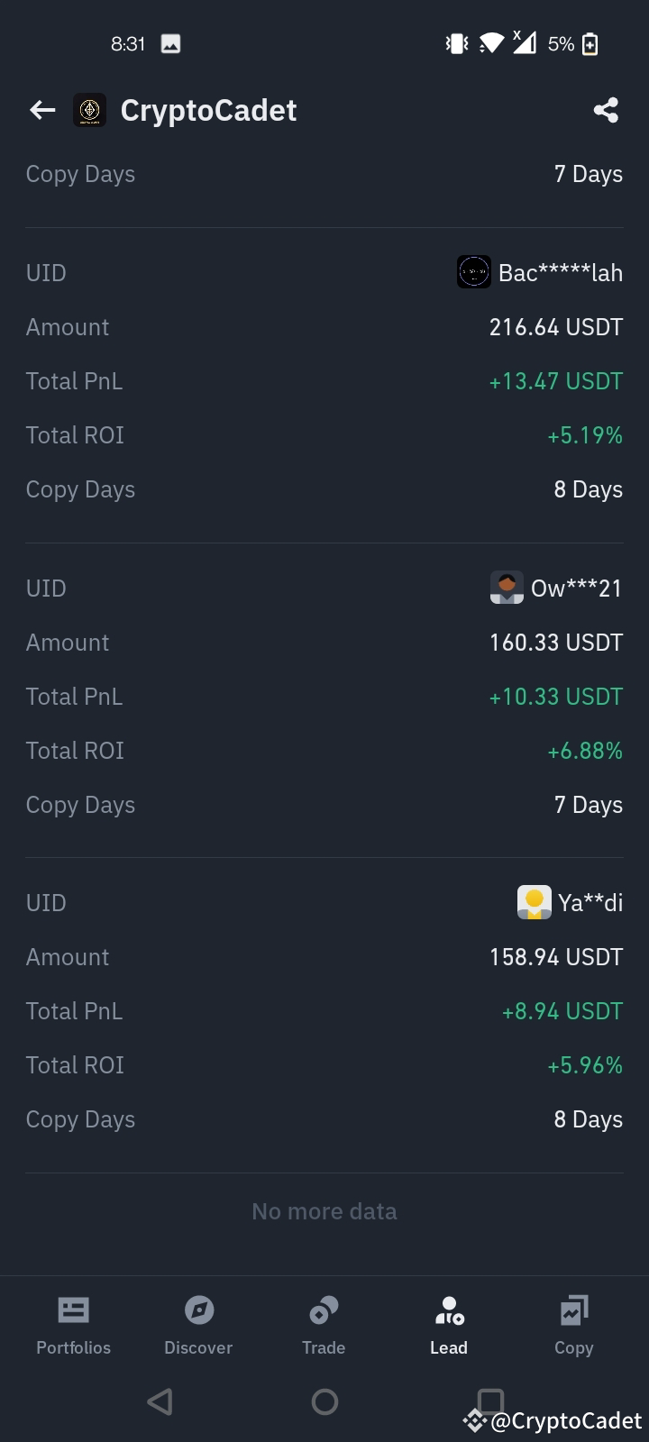Open the Discover compass icon

[198, 1310]
